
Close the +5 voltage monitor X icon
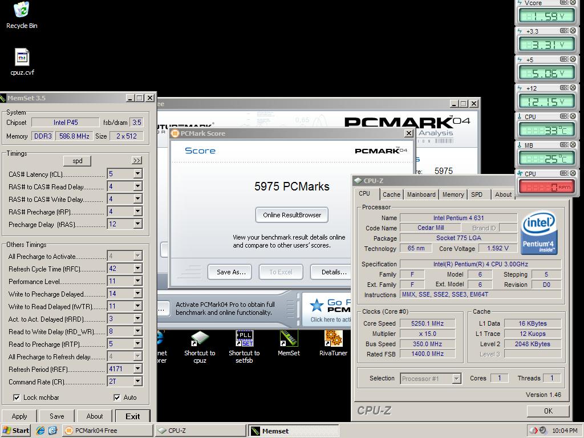pos(573,59)
